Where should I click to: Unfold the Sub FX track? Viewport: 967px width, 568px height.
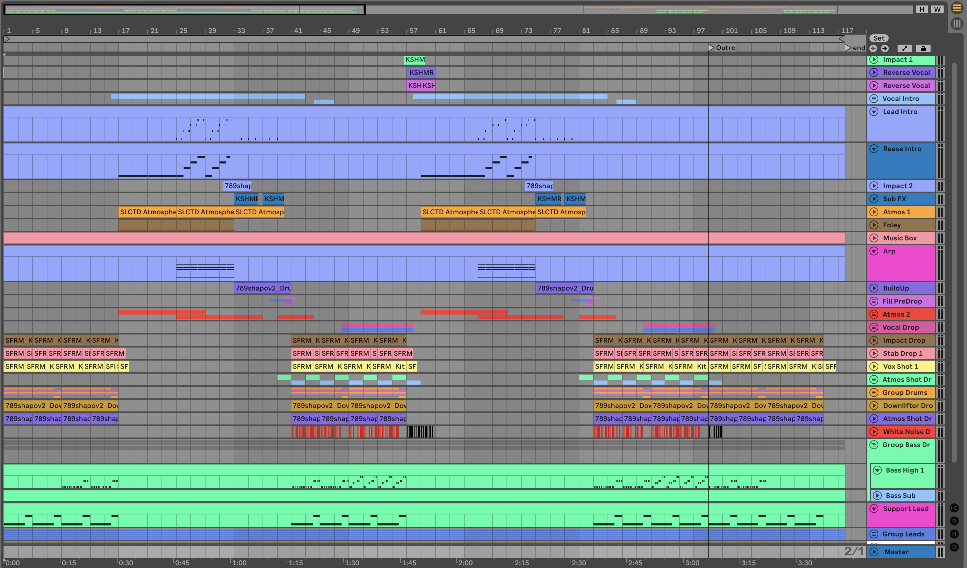[x=874, y=199]
